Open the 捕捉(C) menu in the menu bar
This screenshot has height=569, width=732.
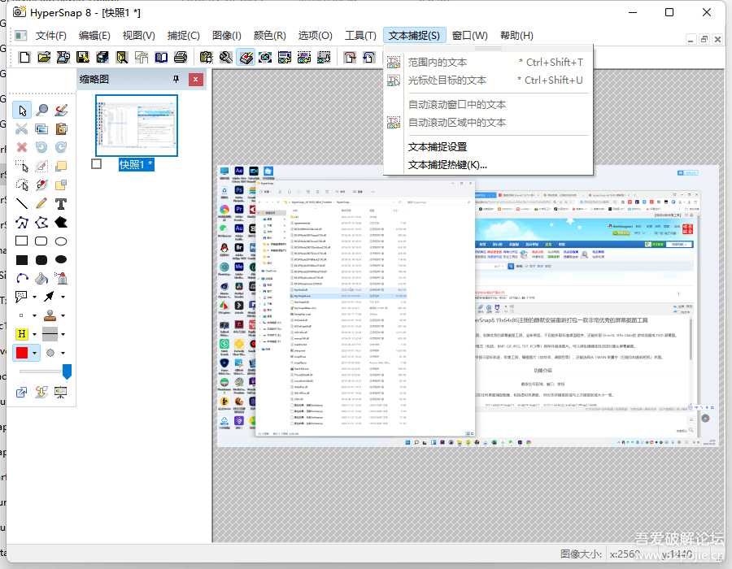(x=184, y=35)
